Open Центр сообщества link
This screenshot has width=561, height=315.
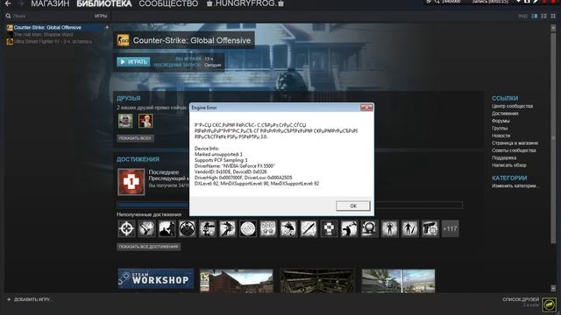[512, 106]
